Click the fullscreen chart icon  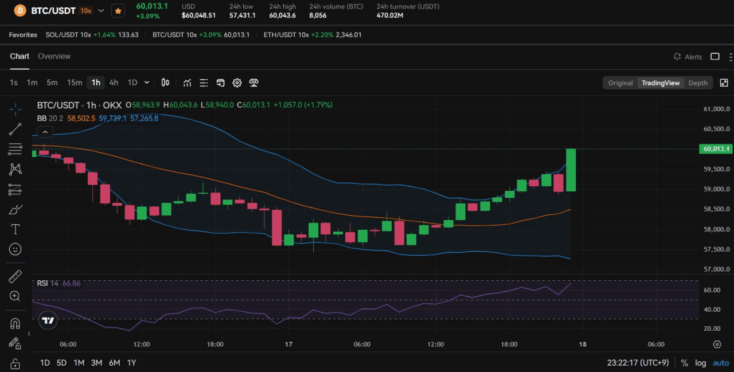click(x=724, y=83)
